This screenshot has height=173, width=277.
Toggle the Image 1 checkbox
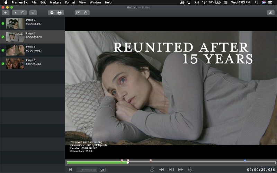pyautogui.click(x=3, y=51)
